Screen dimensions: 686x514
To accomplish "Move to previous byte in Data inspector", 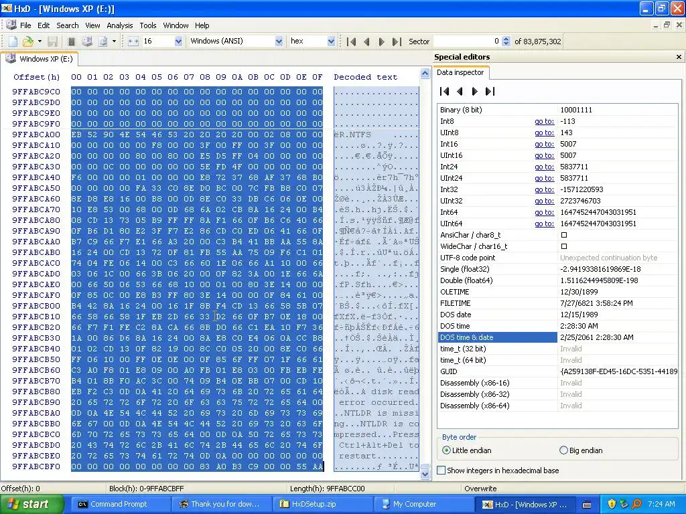I will point(460,91).
